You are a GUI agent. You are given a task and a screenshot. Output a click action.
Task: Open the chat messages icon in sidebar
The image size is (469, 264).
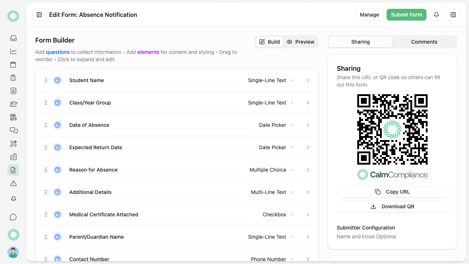pyautogui.click(x=13, y=131)
